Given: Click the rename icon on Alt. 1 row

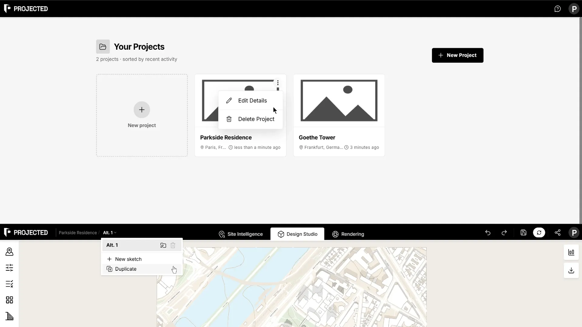Looking at the screenshot, I should click(x=163, y=245).
